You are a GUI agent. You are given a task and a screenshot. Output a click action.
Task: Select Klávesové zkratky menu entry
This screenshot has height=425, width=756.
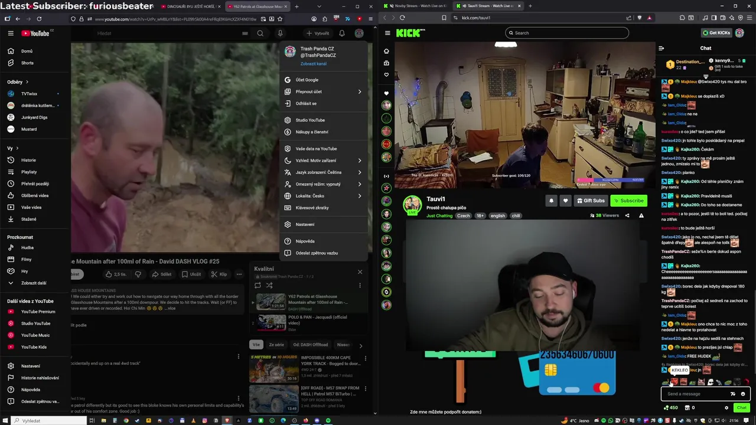tap(323, 208)
